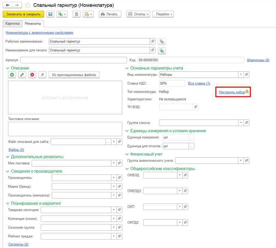Viewport: 276px width, 248px height.
Task: Open the Марка (бренд) record icon
Action: 119,187
